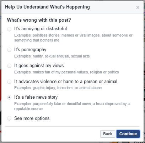145x143 pixels.
Task: Click the "See more options" label text
Action: point(32,119)
